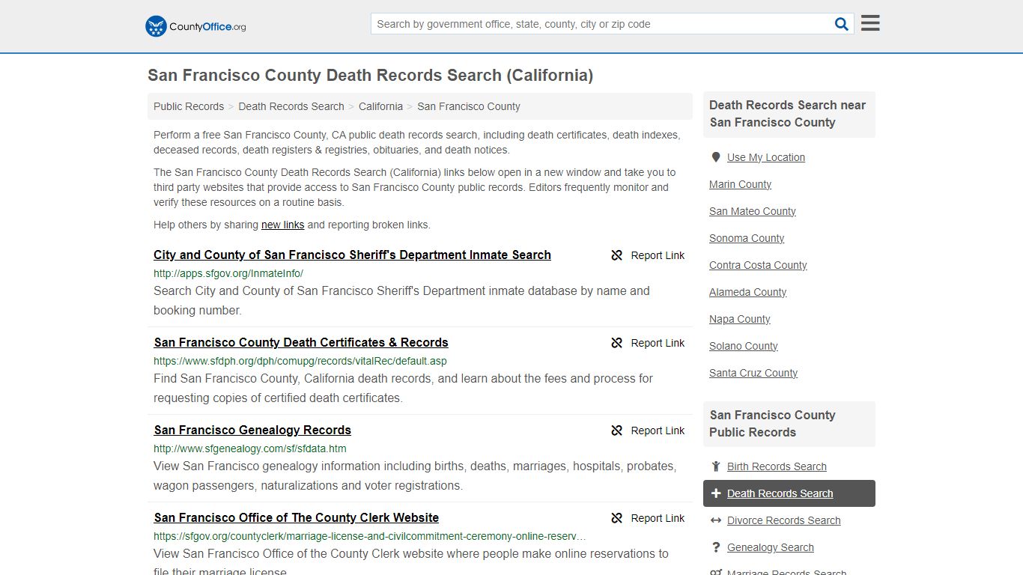
Task: Report the Genealogy Records link
Action: tap(648, 431)
